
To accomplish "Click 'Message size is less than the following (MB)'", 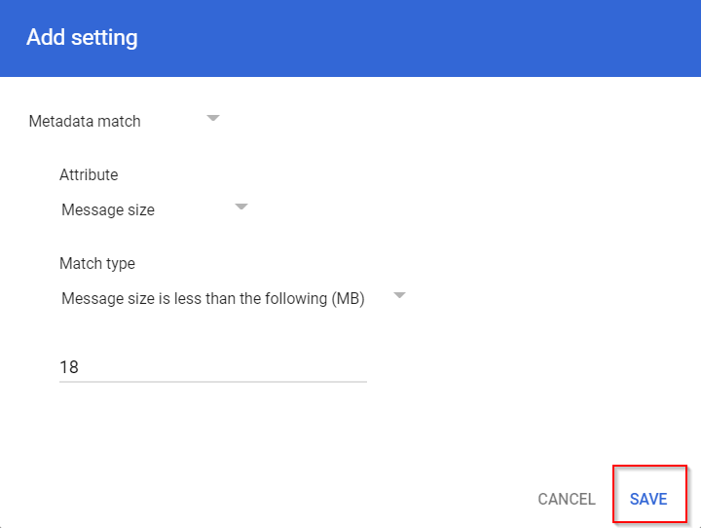I will [x=212, y=299].
